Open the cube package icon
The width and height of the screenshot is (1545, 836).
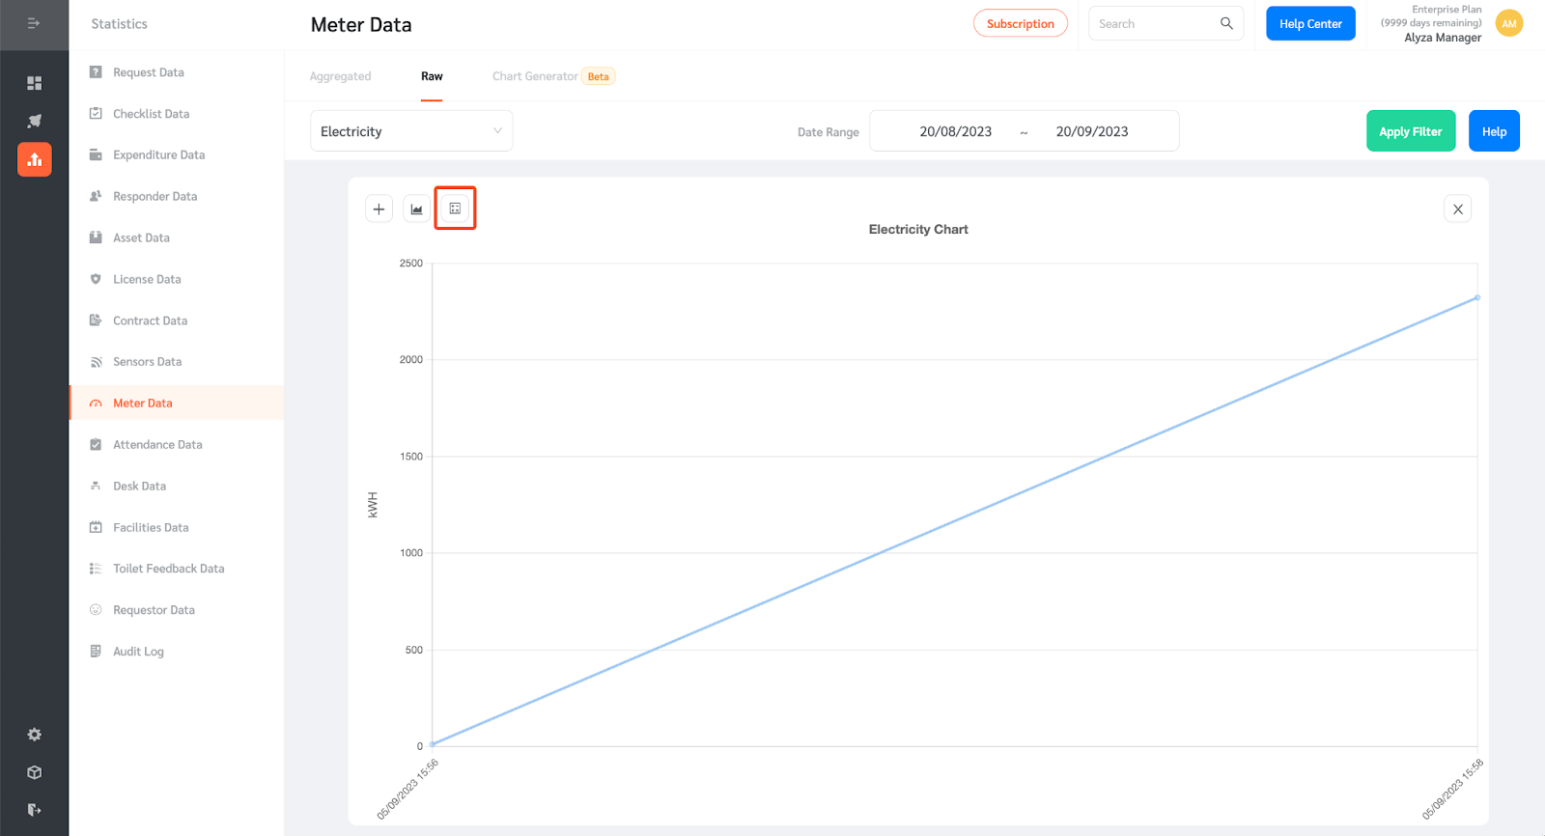(35, 772)
